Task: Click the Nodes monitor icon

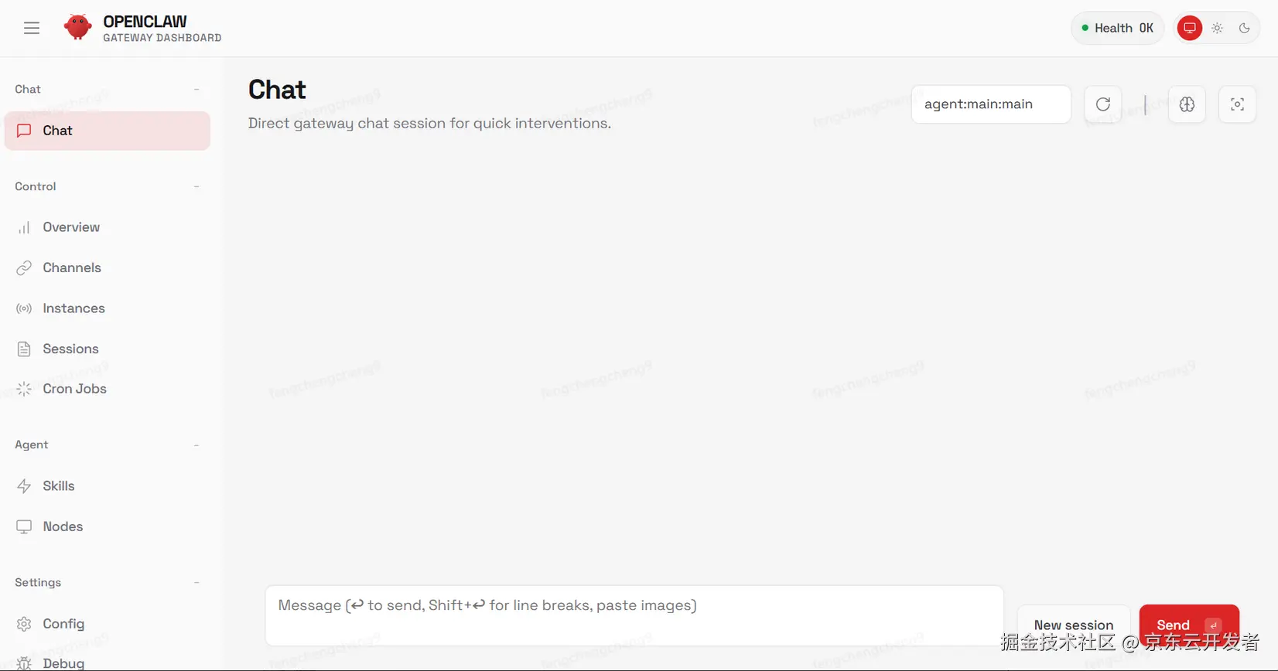Action: click(24, 526)
